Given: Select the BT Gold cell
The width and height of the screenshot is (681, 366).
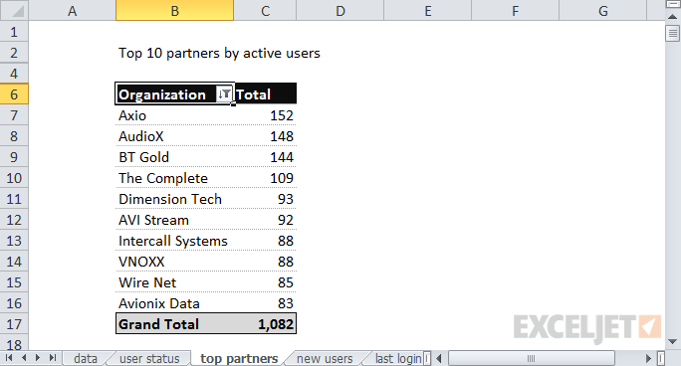Looking at the screenshot, I should (174, 157).
